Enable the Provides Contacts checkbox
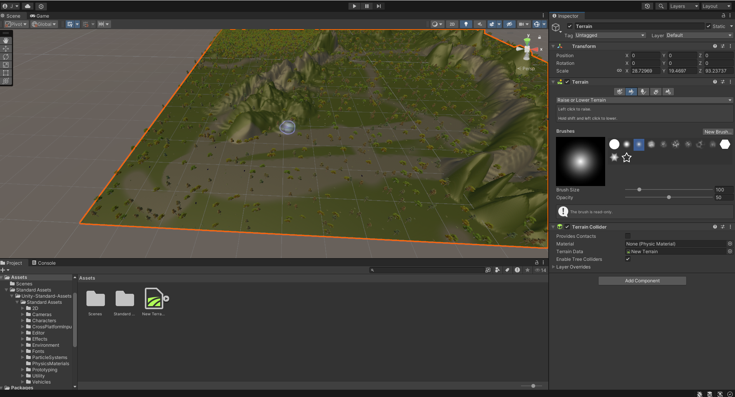Viewport: 735px width, 397px height. (x=628, y=236)
